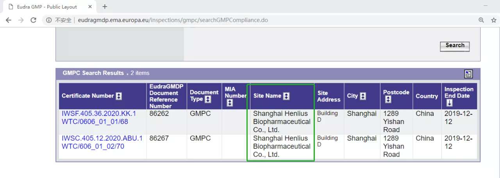Click the browser back arrow

pyautogui.click(x=9, y=20)
